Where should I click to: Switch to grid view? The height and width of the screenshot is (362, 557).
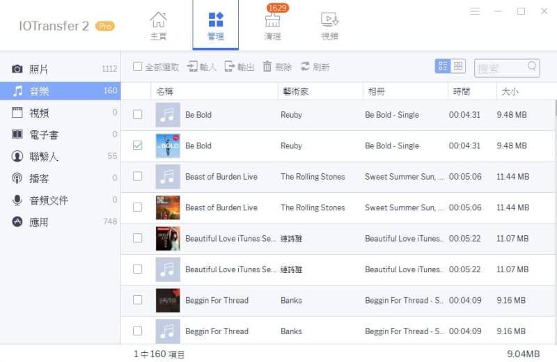click(458, 66)
